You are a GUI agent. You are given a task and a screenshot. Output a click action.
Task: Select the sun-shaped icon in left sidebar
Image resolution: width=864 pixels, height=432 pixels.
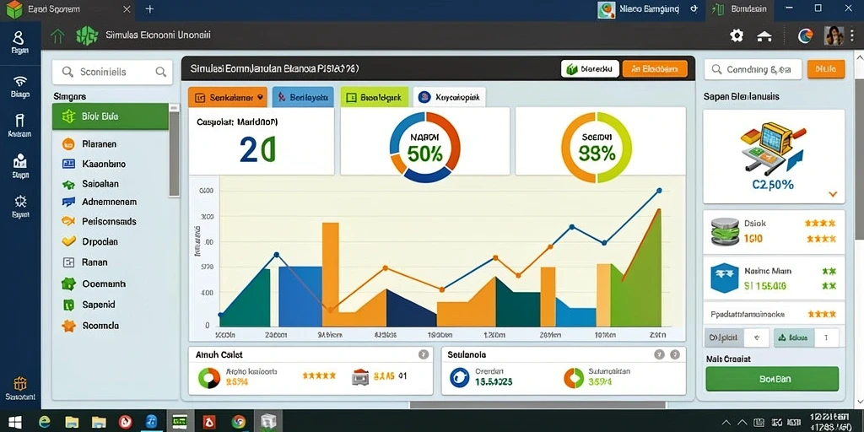(x=20, y=201)
